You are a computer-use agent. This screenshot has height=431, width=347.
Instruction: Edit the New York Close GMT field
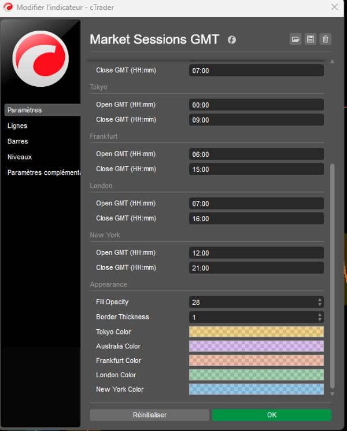pos(256,268)
